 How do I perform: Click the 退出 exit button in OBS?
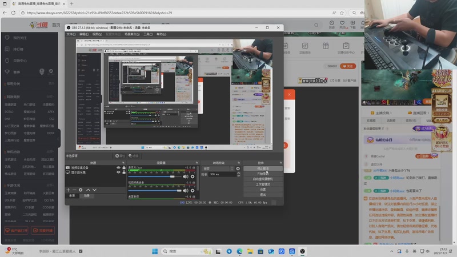(263, 195)
